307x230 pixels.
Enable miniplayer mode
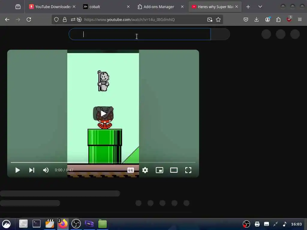pyautogui.click(x=159, y=170)
